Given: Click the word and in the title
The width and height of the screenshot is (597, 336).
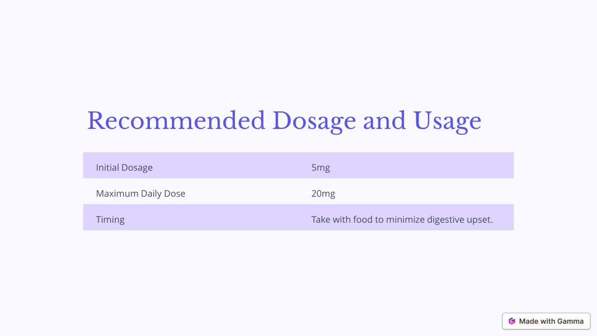Looking at the screenshot, I should coord(384,120).
